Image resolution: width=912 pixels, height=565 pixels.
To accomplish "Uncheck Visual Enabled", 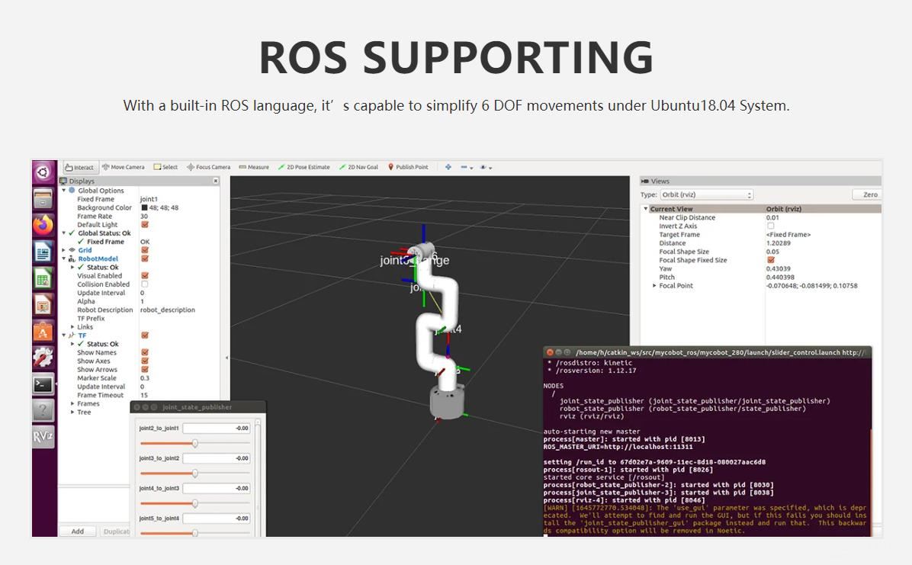I will point(145,276).
